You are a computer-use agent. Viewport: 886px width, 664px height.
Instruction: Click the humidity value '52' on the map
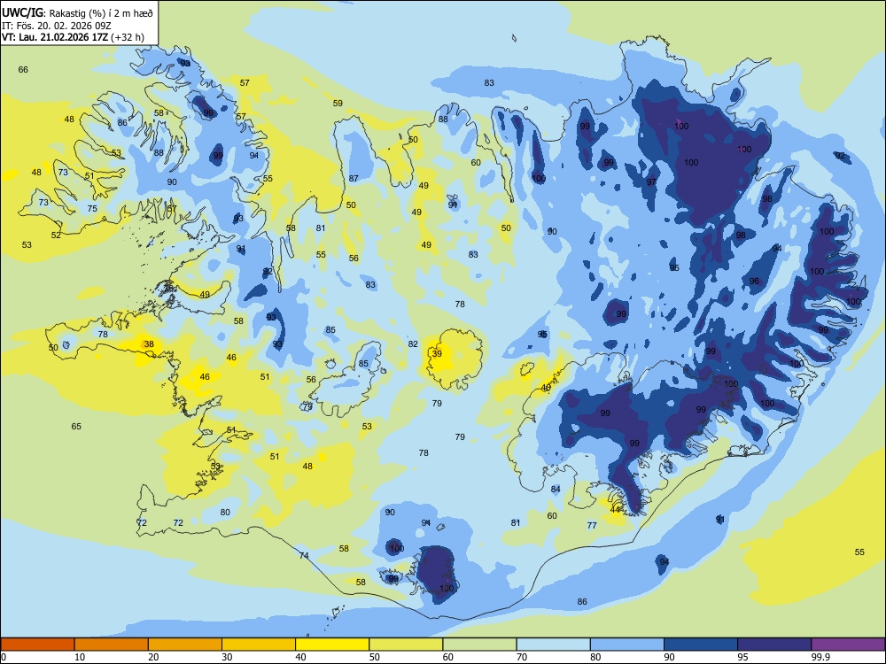point(56,235)
